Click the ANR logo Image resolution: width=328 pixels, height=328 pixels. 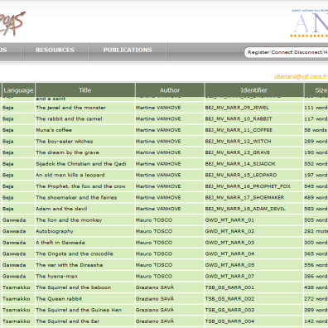pos(310,23)
